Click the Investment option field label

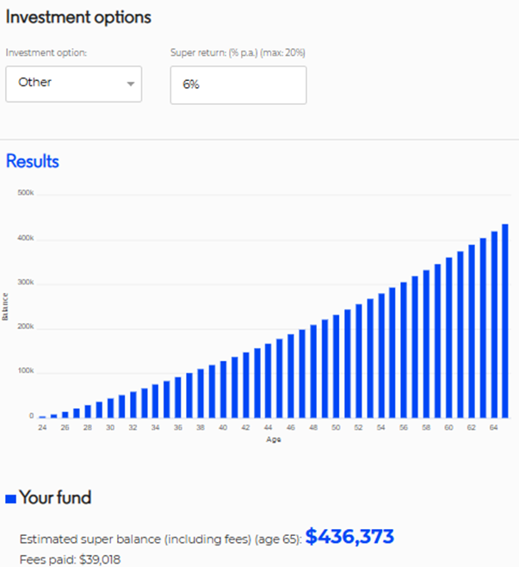point(46,53)
